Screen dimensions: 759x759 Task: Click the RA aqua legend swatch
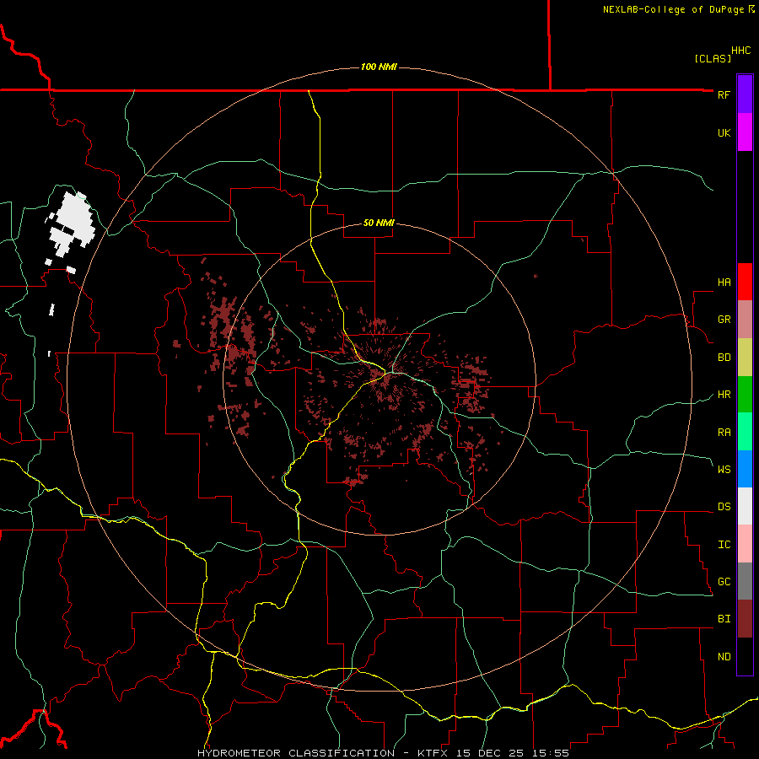745,431
